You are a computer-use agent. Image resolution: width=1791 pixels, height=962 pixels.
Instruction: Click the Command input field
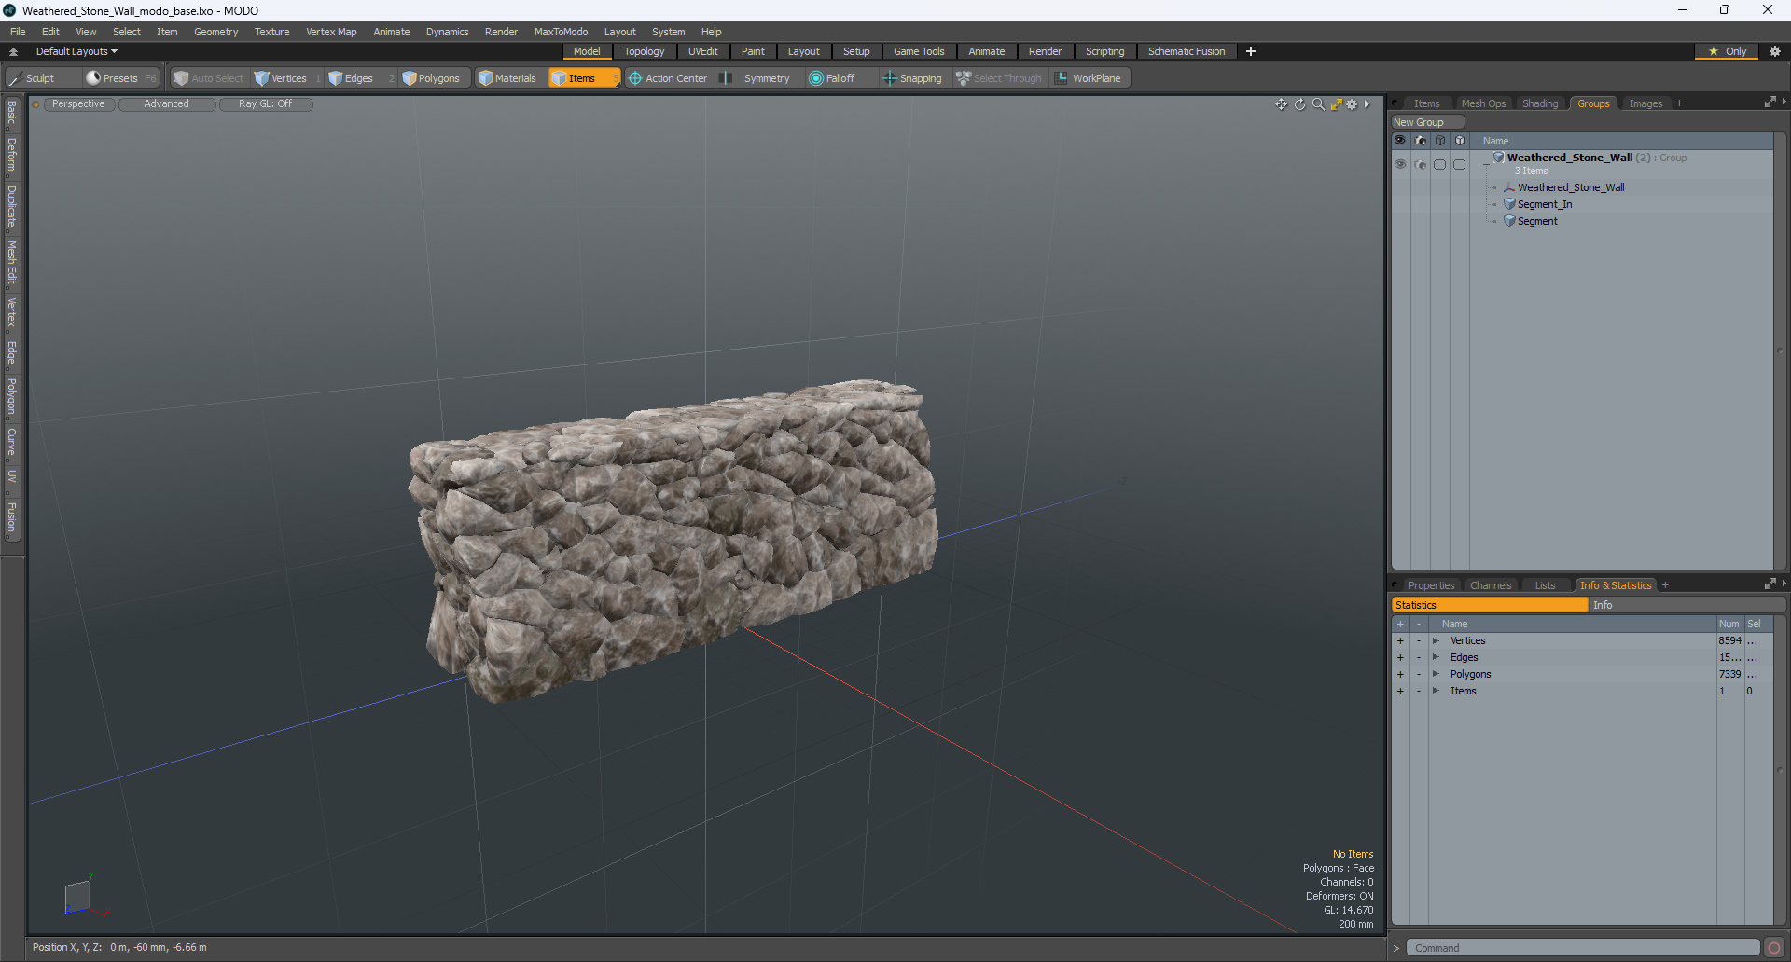1583,948
